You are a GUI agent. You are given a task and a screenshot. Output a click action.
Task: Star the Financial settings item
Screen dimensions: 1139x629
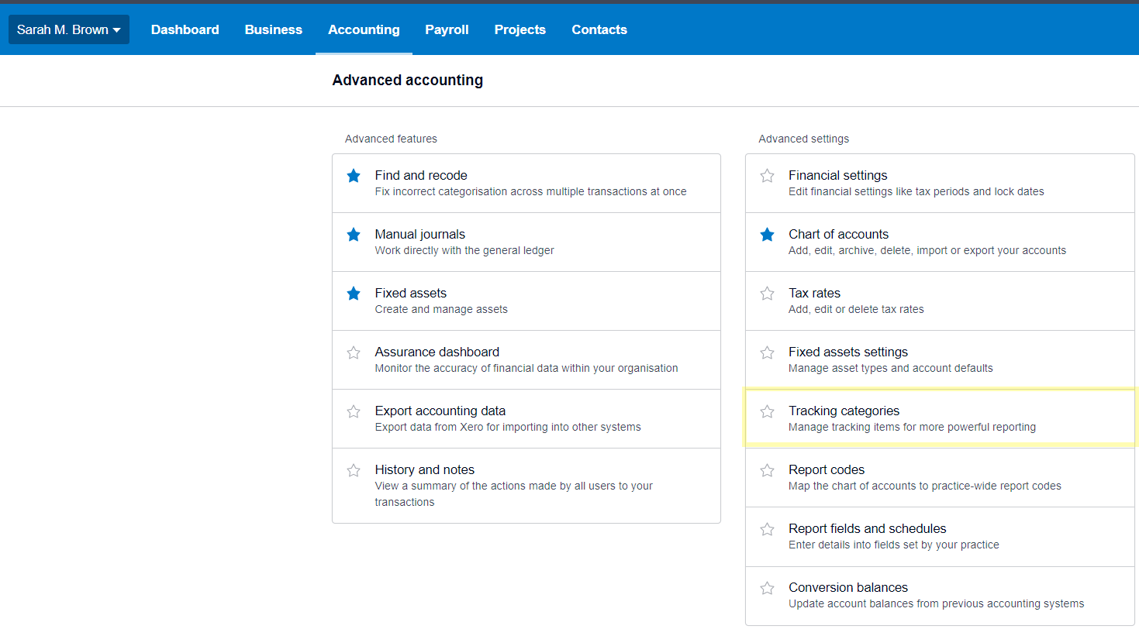click(768, 176)
